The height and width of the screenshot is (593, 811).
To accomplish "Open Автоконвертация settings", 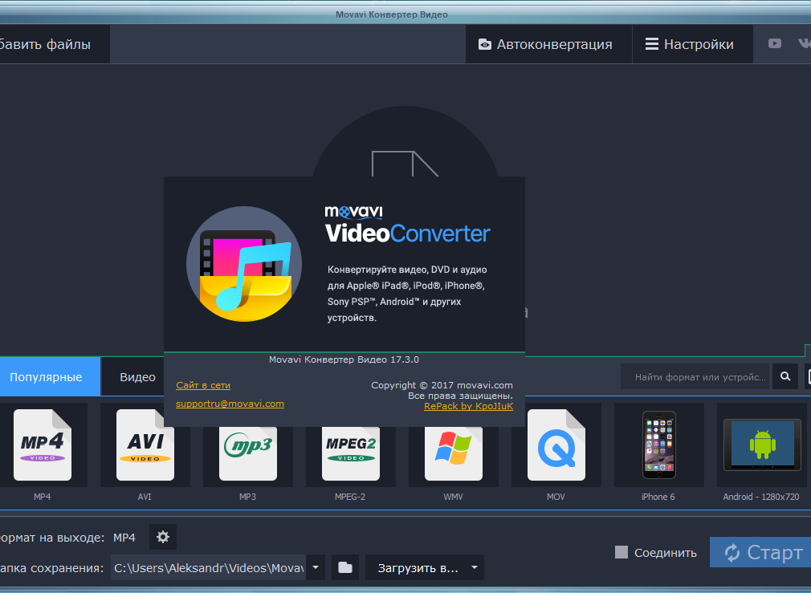I will [x=548, y=44].
